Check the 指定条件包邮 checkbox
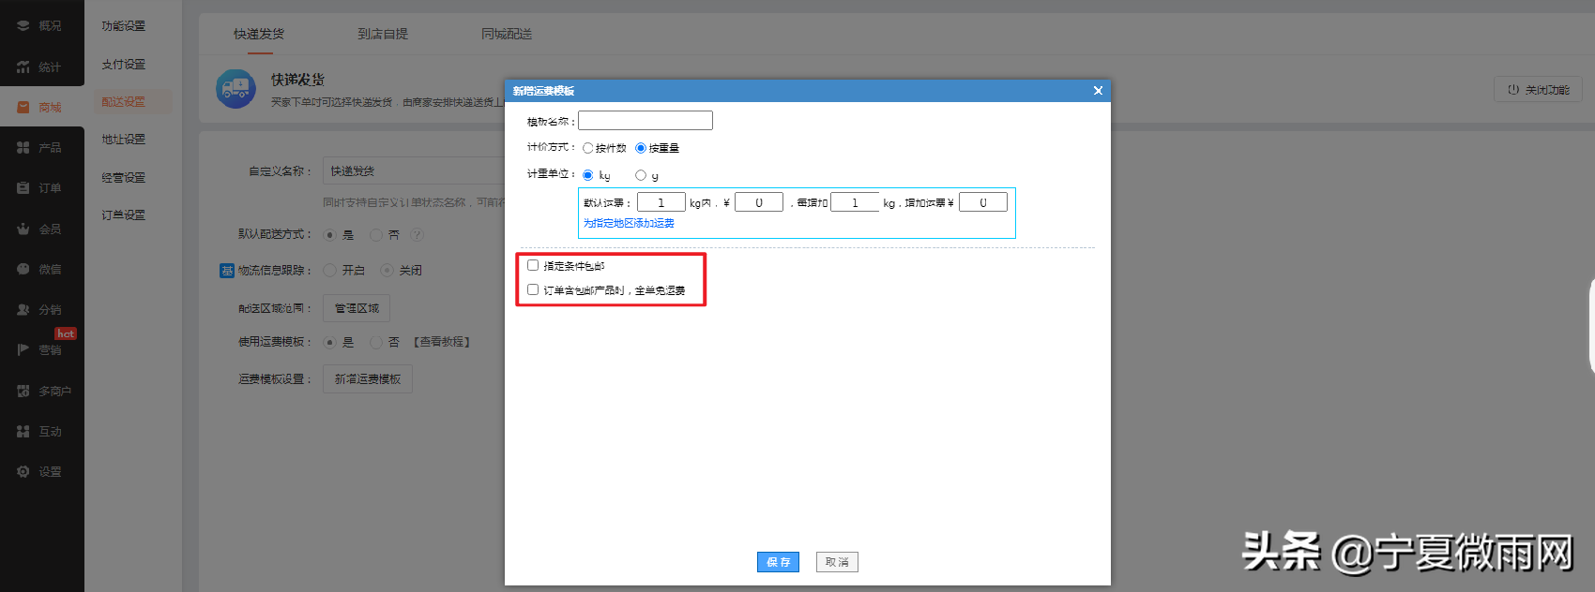Screen dimensions: 1595x592 point(533,265)
